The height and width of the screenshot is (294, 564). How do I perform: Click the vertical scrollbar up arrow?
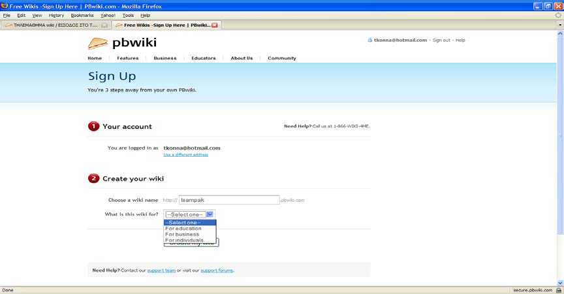tap(560, 33)
